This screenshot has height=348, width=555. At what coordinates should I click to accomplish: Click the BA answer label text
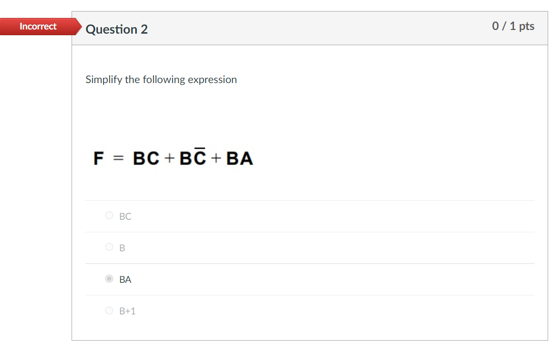(x=125, y=279)
